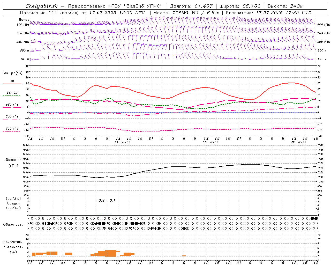Click the '(гПа)' unit under Давление
The width and height of the screenshot is (331, 265).
tap(13, 166)
